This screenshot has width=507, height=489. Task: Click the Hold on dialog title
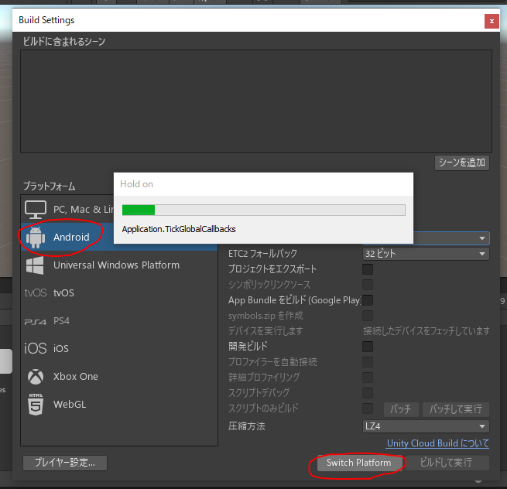136,184
